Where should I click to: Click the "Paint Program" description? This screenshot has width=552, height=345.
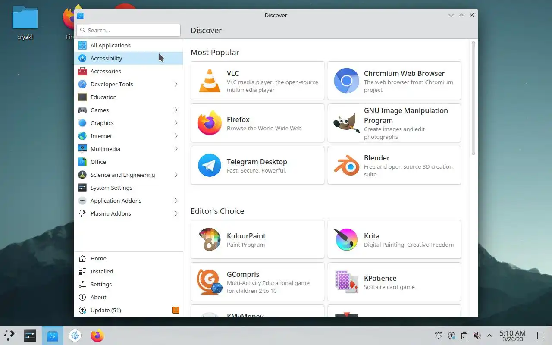point(246,245)
